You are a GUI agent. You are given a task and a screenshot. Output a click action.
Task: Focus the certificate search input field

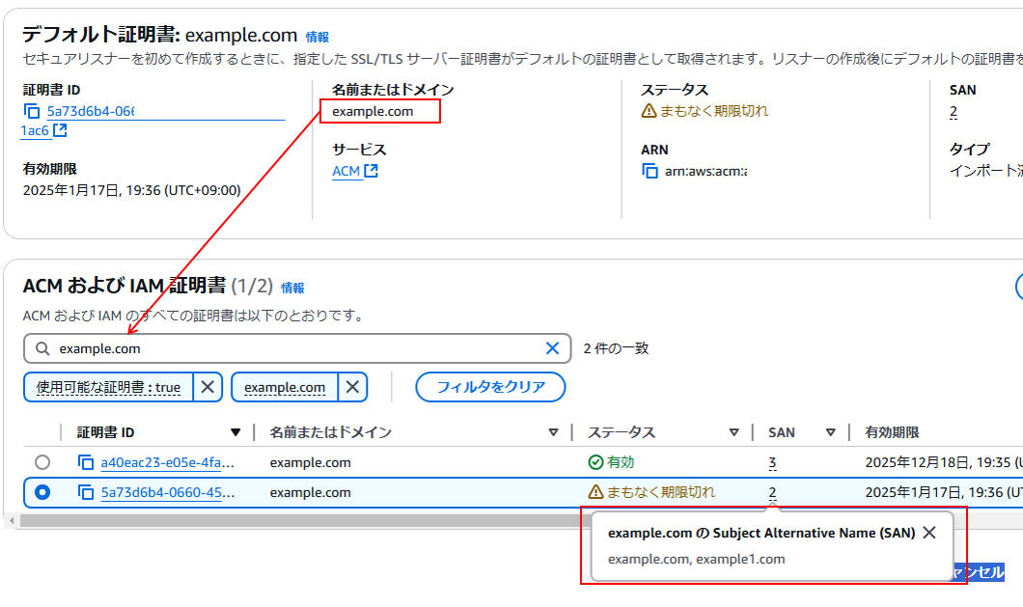pyautogui.click(x=297, y=348)
